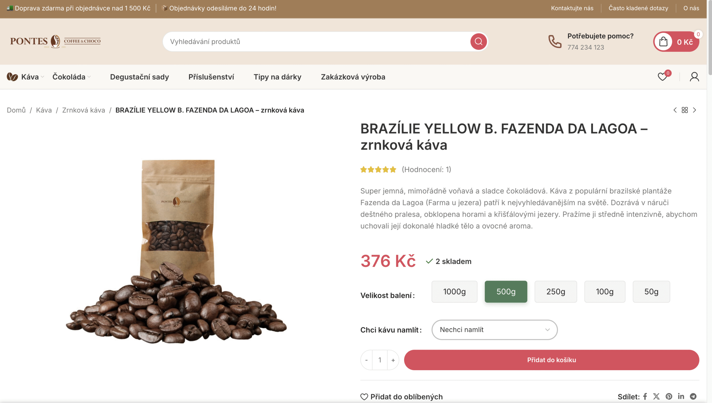712x403 pixels.
Task: Go to previous product arrow
Action: coord(675,110)
